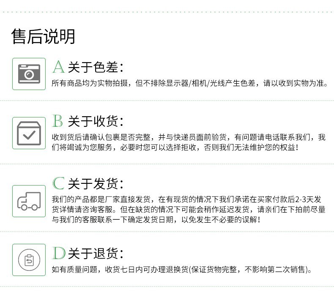Click the return clipboard circle icon

(x=29, y=259)
